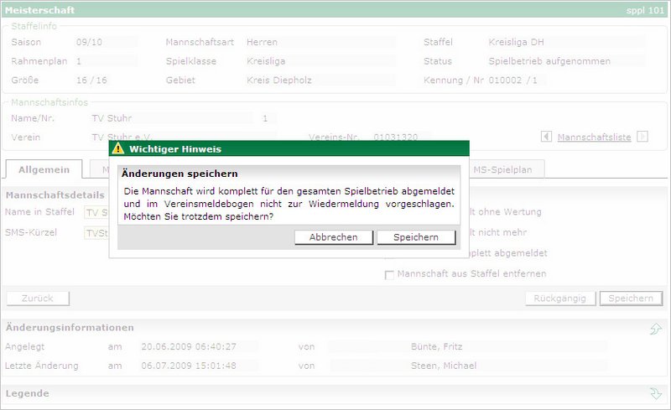This screenshot has height=410, width=671.
Task: Collapse the Änderungsinformationen section arrow
Action: [x=655, y=329]
